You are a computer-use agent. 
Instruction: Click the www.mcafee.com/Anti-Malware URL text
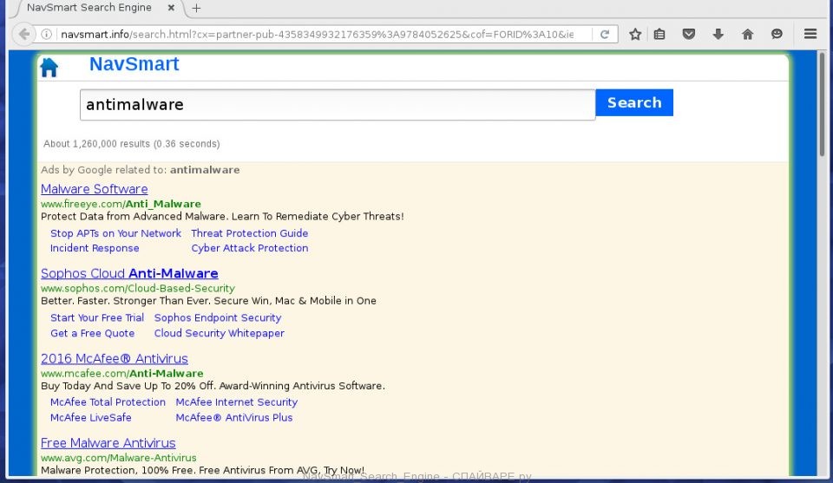tap(122, 373)
